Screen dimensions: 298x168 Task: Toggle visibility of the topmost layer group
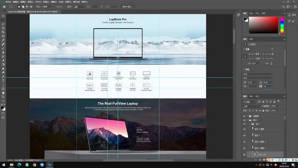pyautogui.click(x=245, y=117)
